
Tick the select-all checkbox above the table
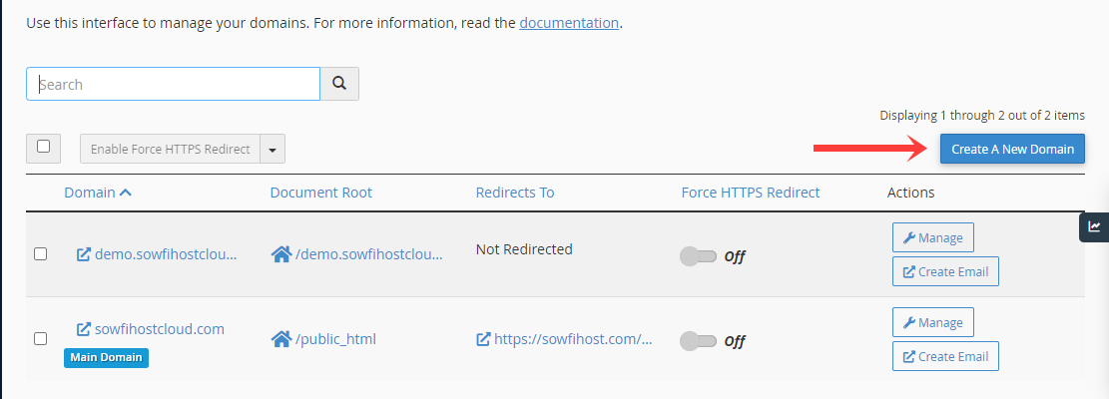[x=43, y=147]
